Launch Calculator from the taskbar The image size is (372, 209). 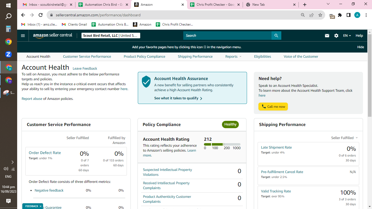[x=8, y=29]
